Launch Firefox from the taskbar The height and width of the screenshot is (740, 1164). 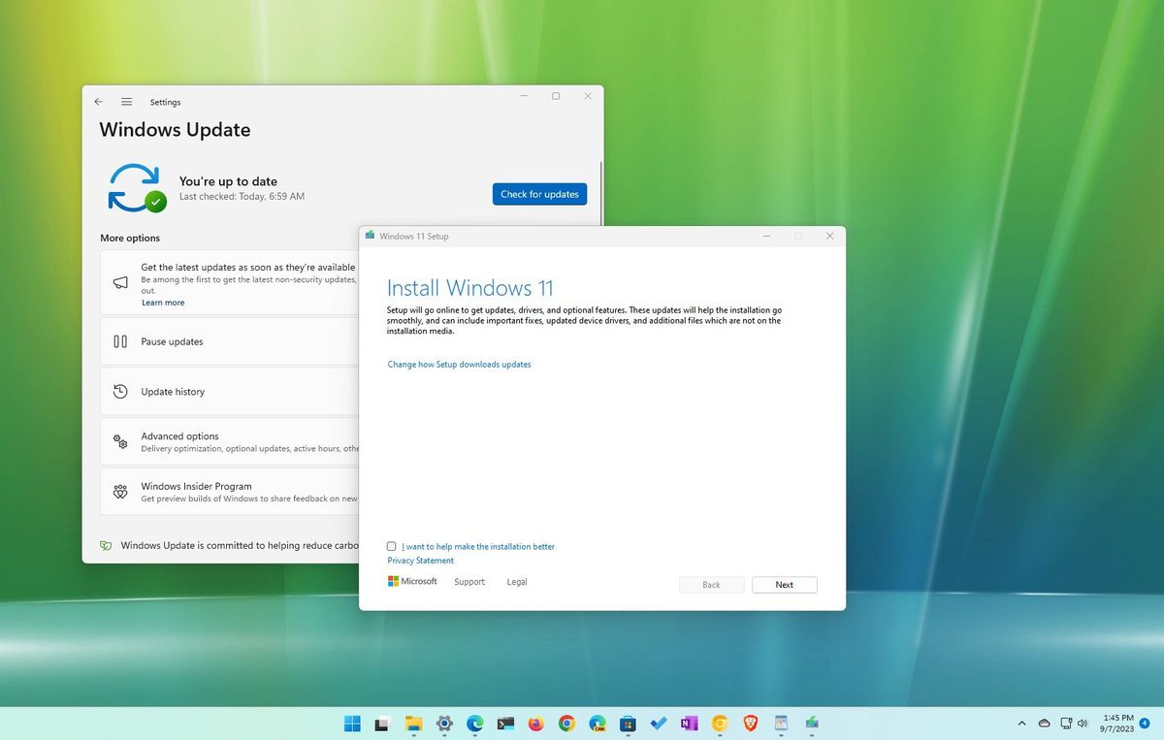535,723
